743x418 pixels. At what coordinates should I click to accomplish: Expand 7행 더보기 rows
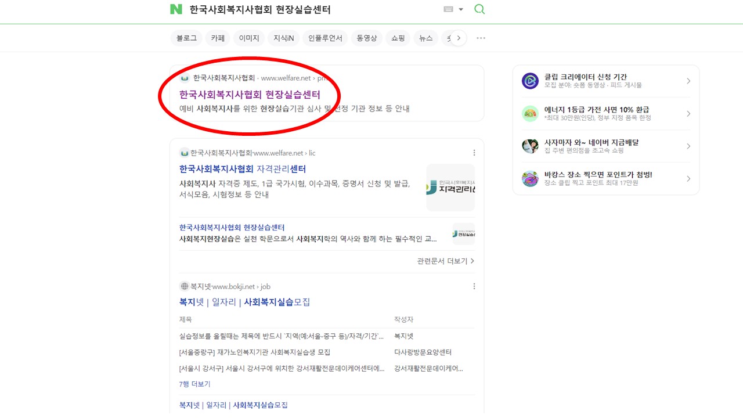(194, 384)
